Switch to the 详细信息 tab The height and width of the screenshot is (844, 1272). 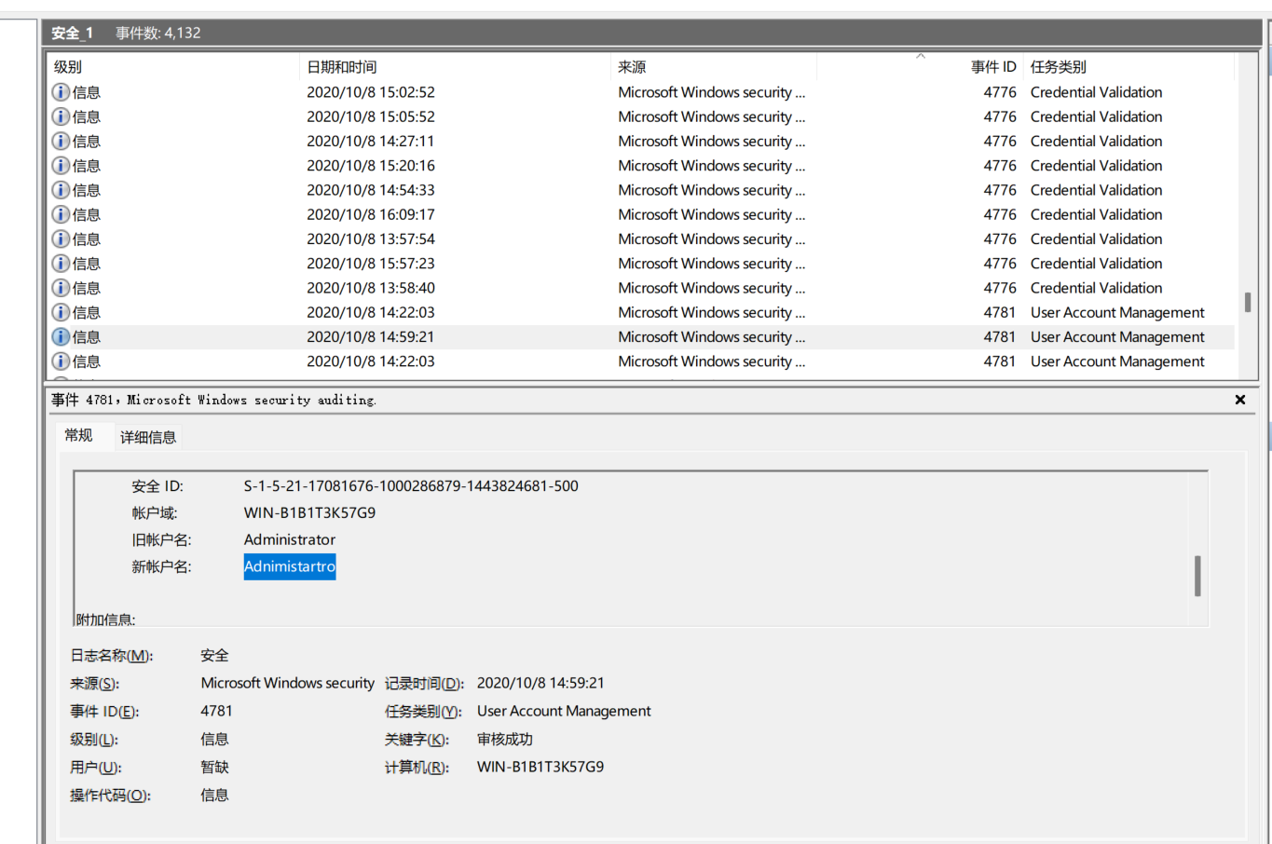(148, 436)
